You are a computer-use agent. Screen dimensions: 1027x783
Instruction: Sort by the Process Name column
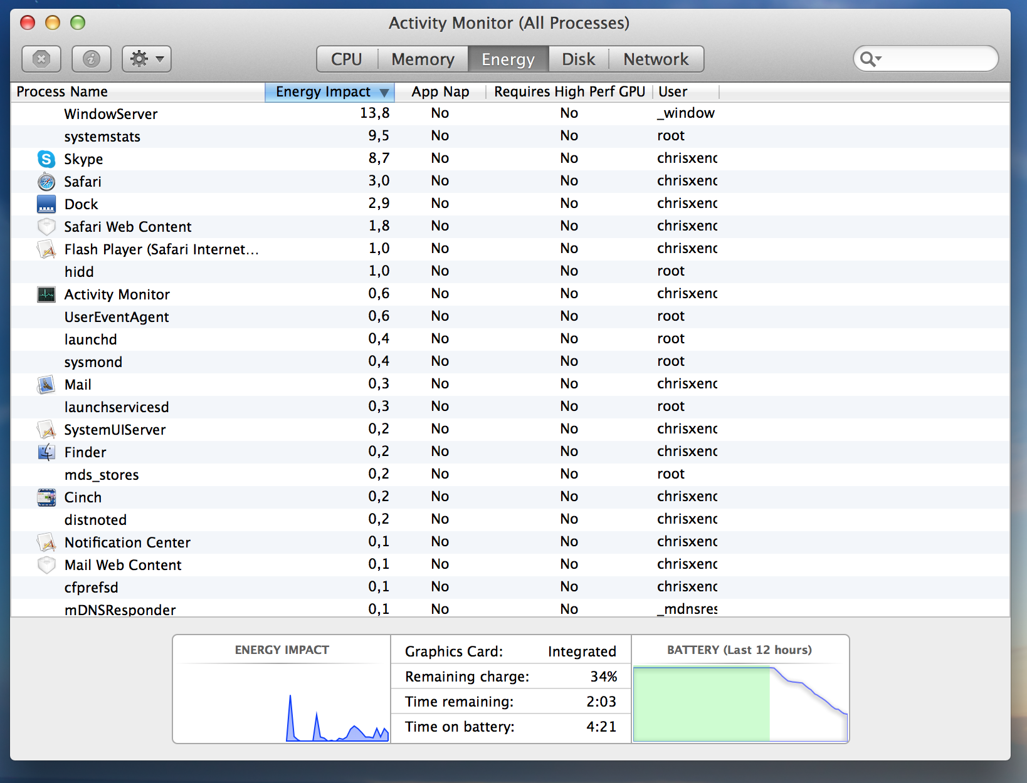click(x=138, y=91)
